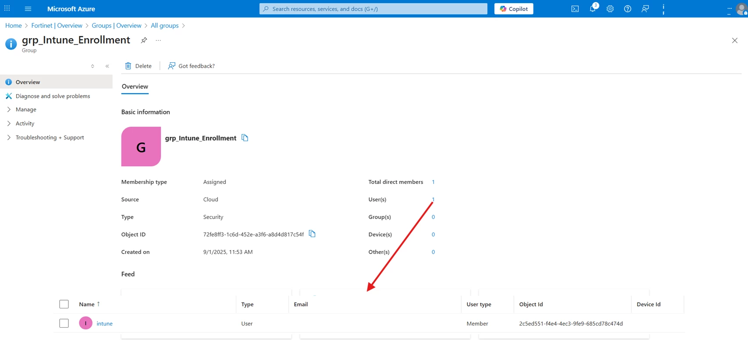This screenshot has width=748, height=340.
Task: Go to Fortinet | Overview breadcrumb
Action: pyautogui.click(x=57, y=25)
